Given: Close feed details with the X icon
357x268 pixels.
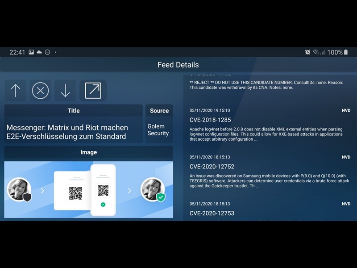Looking at the screenshot, I should tap(40, 91).
